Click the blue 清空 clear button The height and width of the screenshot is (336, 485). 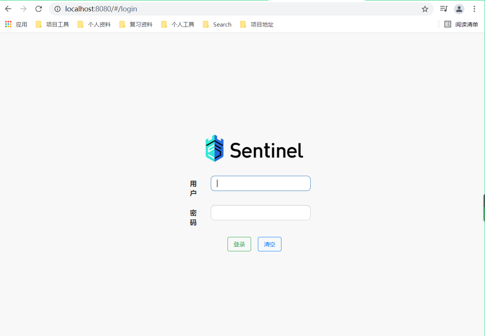coord(270,244)
